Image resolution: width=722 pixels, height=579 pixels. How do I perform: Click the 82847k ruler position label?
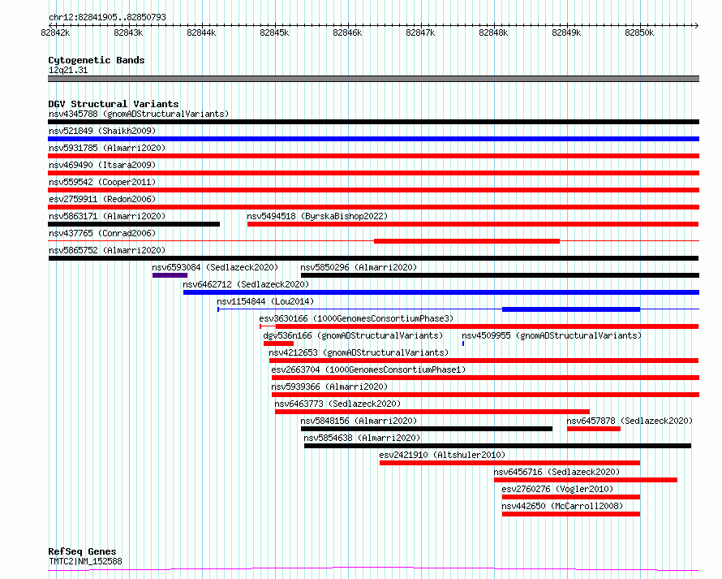[420, 32]
